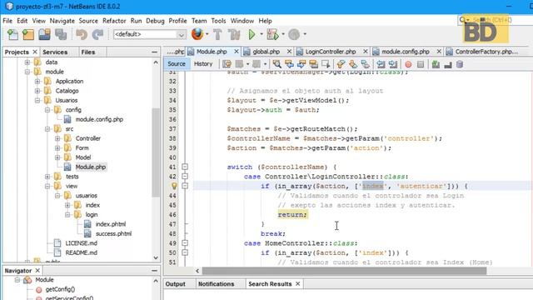Expand the tests folder node
Viewport: 533px width, 300px height.
coord(47,177)
